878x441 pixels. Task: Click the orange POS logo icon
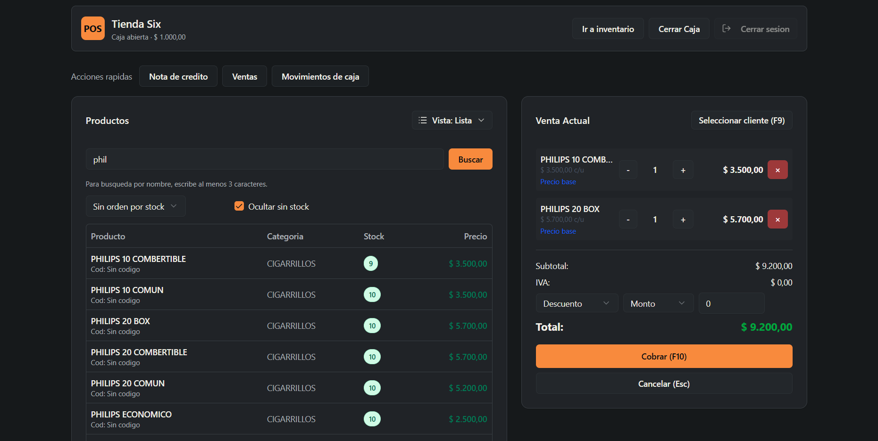[93, 28]
